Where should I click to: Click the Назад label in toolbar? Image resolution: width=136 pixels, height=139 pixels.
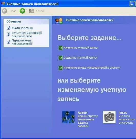pos(12,11)
